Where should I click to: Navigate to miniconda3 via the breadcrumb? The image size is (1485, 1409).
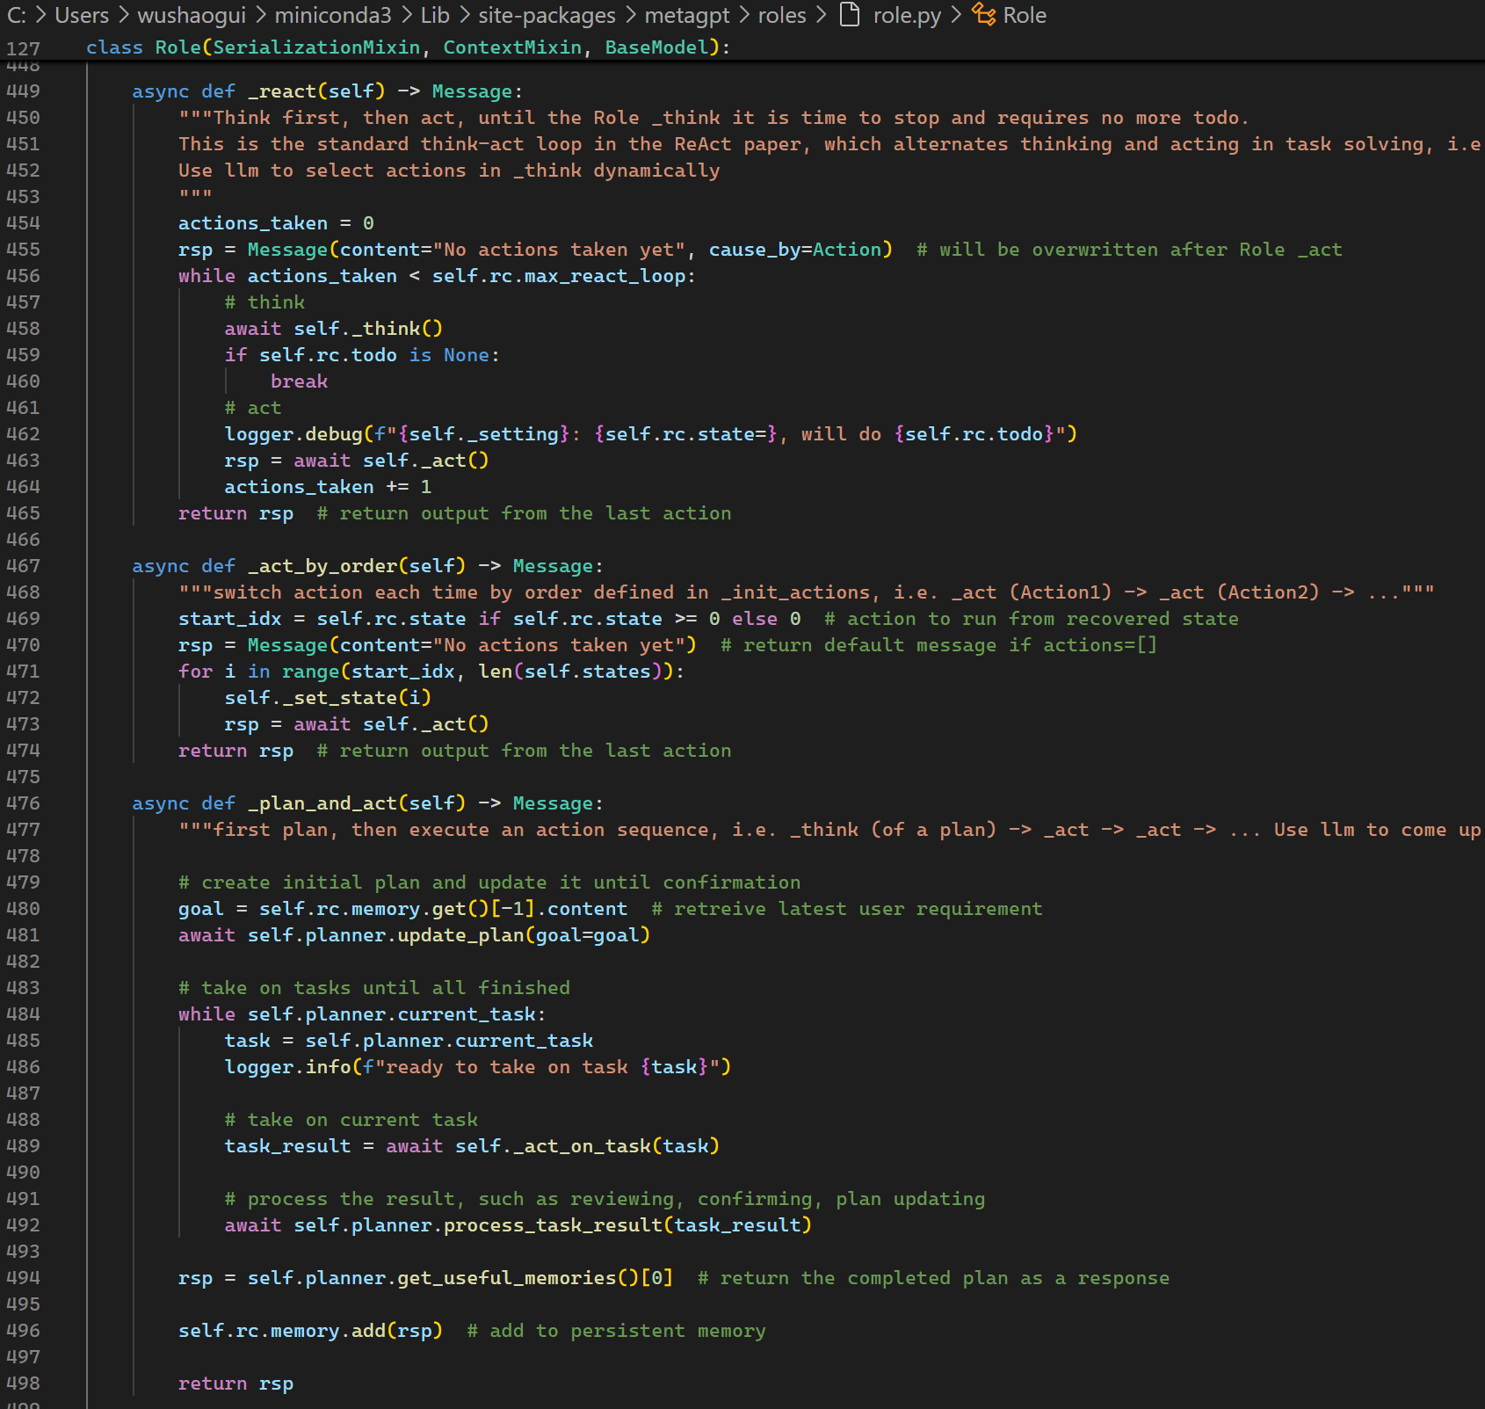pos(334,15)
